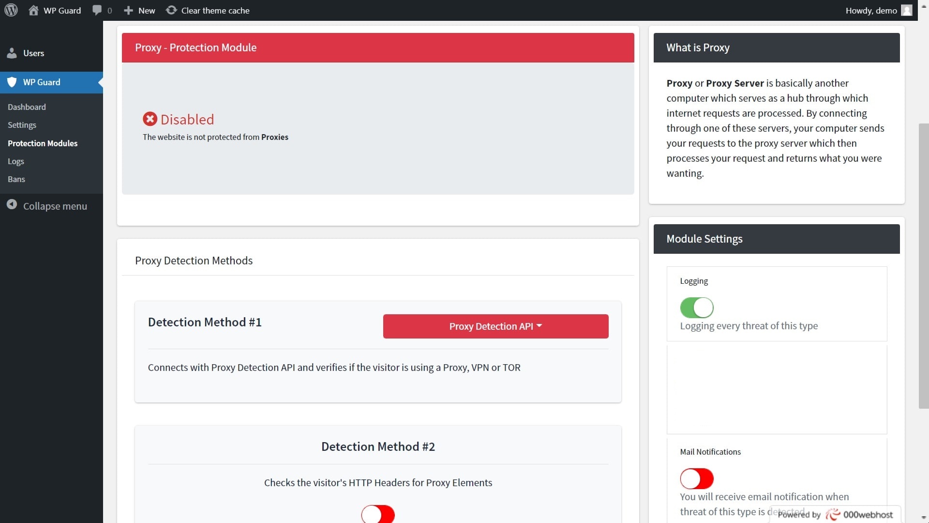Open Logs from WP Guard menu
This screenshot has width=929, height=523.
(x=16, y=161)
